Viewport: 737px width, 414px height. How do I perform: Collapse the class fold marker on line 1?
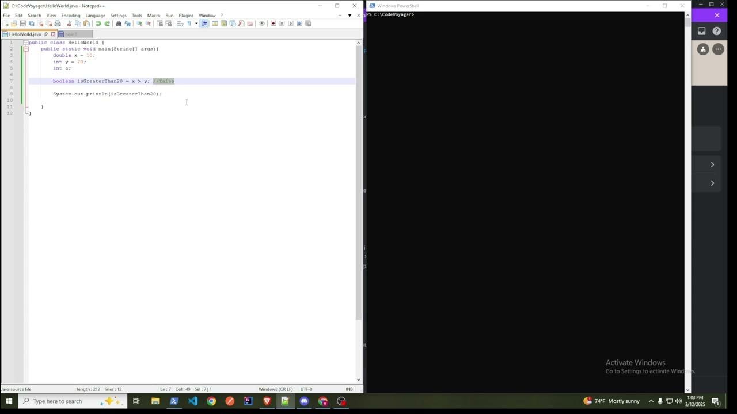coord(26,43)
